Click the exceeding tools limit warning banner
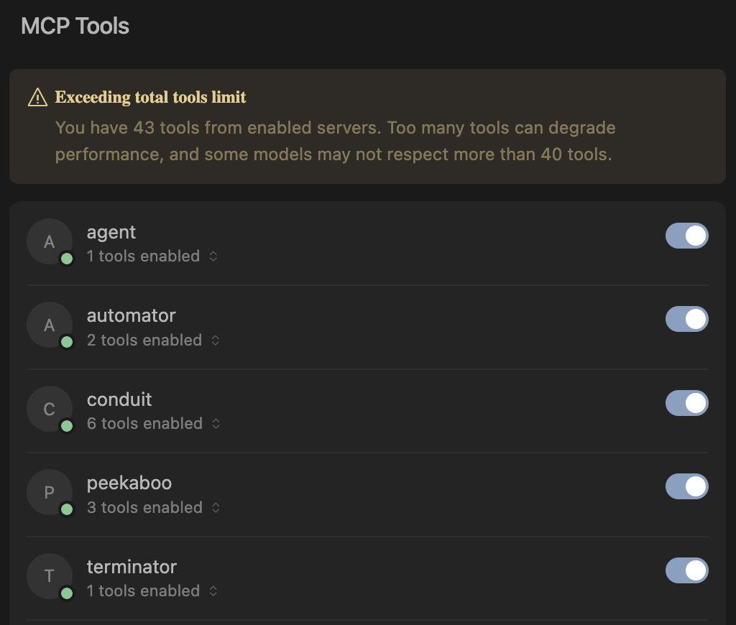This screenshot has height=625, width=736. tap(368, 126)
